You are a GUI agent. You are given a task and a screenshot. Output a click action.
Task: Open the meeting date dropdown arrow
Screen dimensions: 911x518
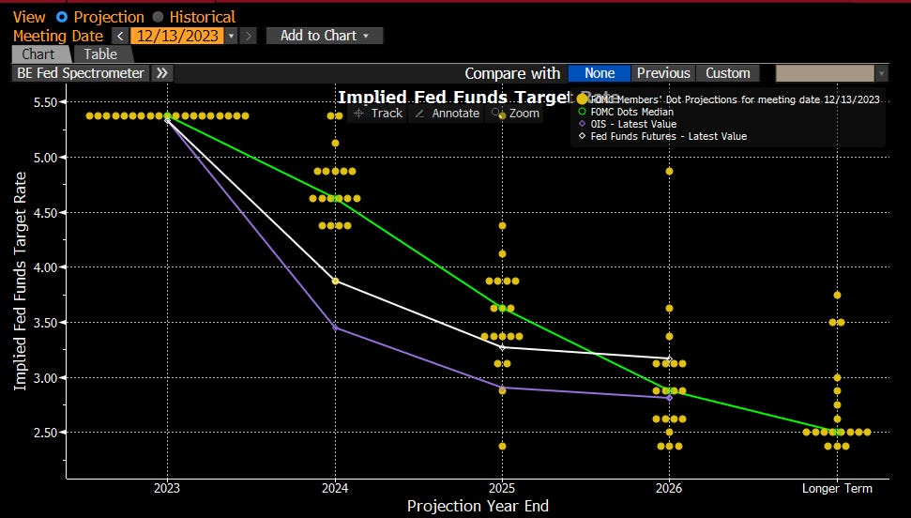231,36
